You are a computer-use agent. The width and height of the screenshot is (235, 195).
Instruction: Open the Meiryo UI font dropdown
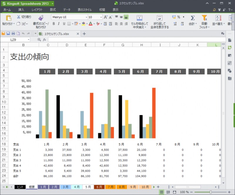coord(87,17)
